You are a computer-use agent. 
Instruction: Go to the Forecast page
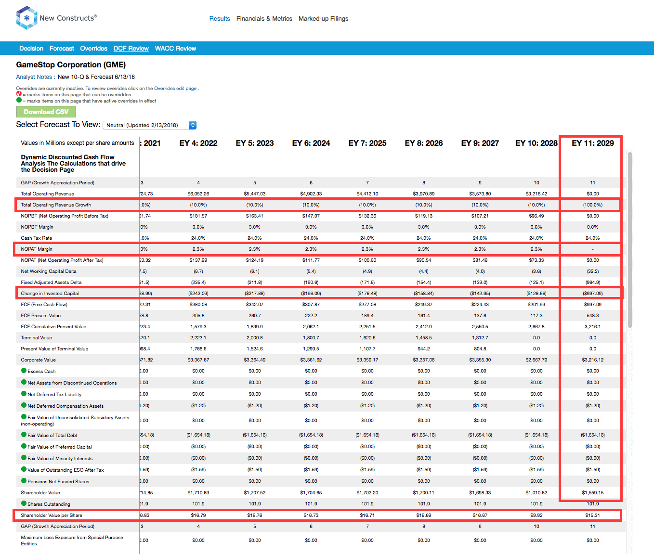pos(62,49)
